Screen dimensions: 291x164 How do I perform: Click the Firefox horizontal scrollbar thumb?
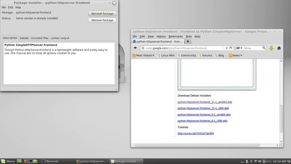[x=197, y=145]
